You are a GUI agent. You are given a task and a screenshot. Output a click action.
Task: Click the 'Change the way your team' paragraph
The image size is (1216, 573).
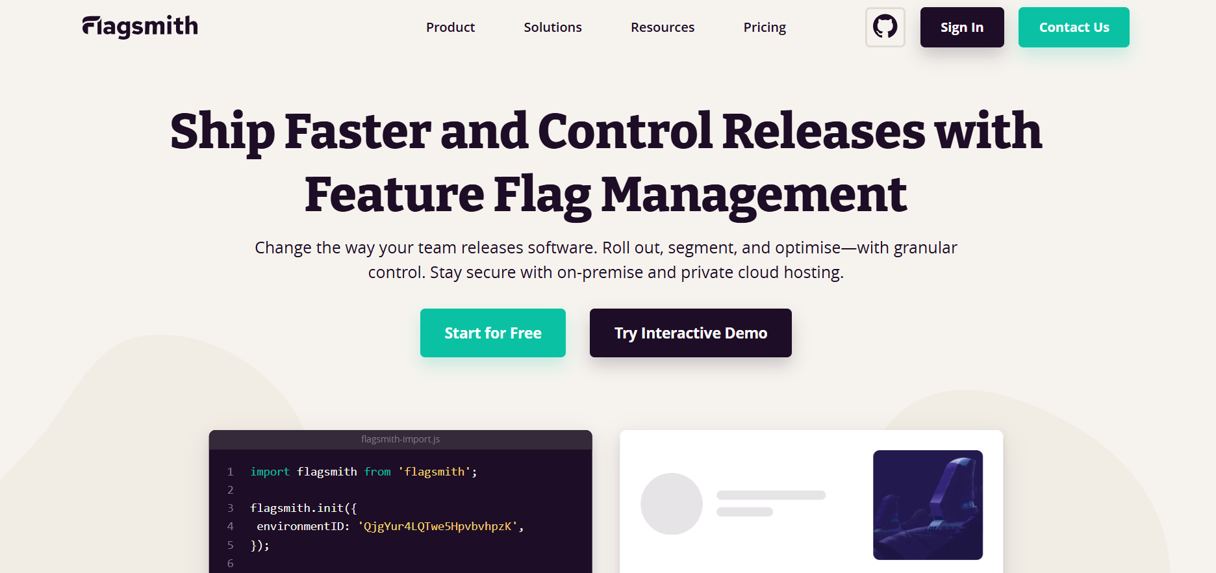pyautogui.click(x=606, y=260)
